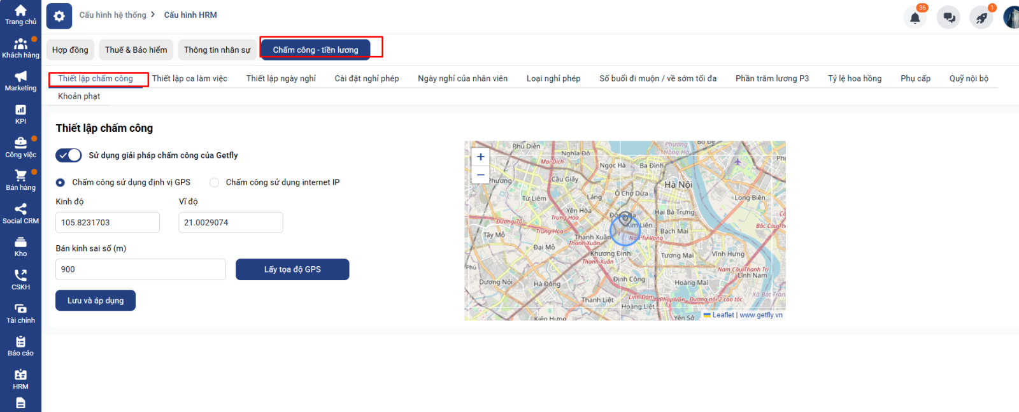Select internet IP timekeeping option
Viewport: 1019px width, 412px height.
[215, 183]
